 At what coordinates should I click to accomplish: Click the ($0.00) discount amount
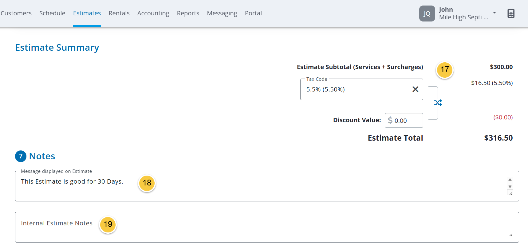point(503,117)
